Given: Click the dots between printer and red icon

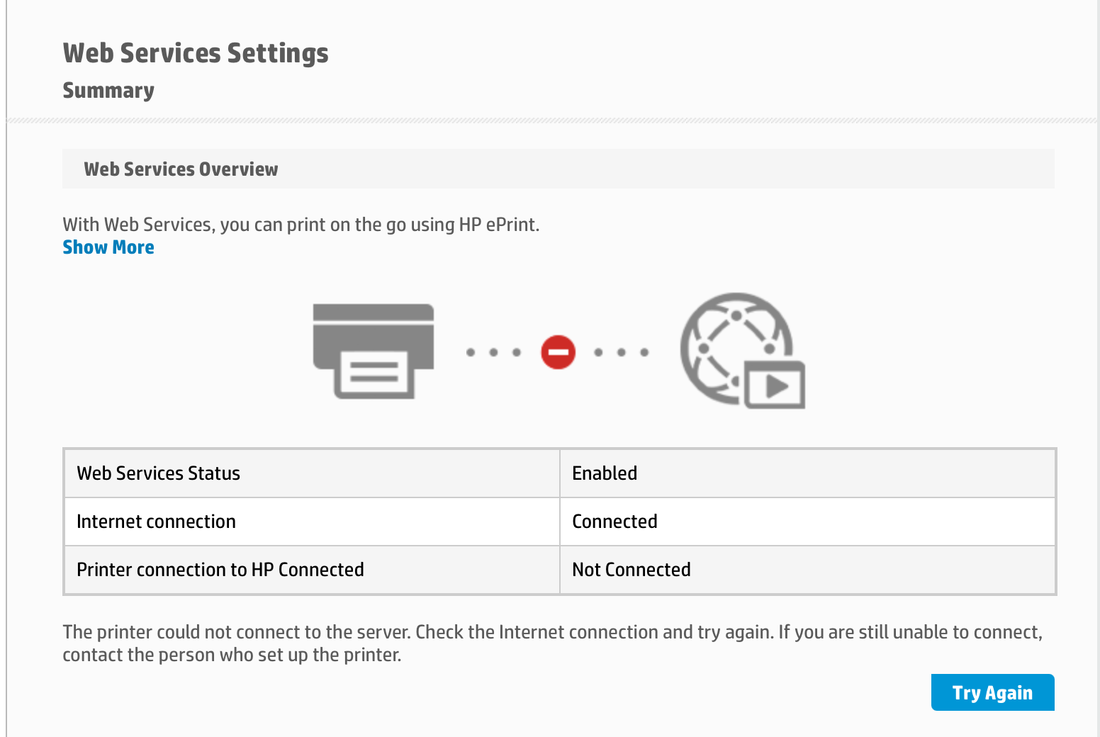Looking at the screenshot, I should (x=493, y=352).
